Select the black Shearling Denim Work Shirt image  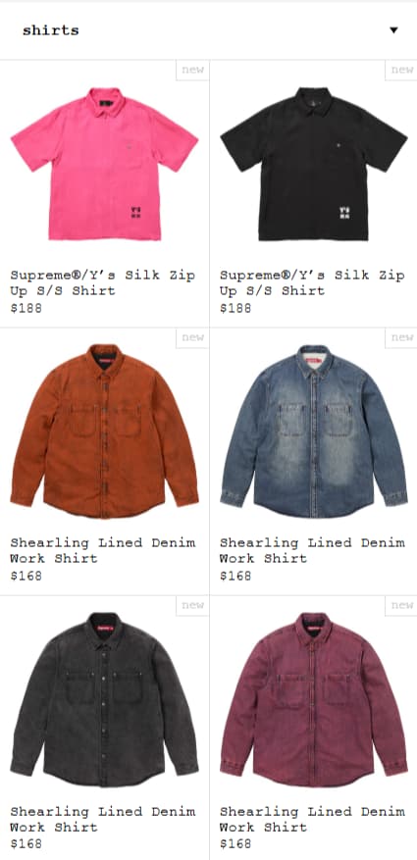[104, 699]
